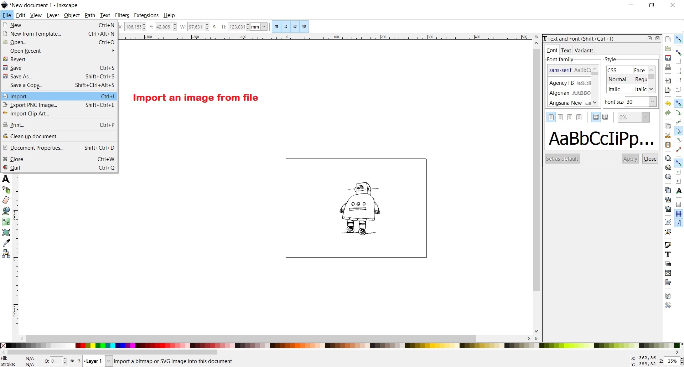Image resolution: width=684 pixels, height=367 pixels.
Task: Toggle the width/height lock icon
Action: tap(214, 27)
